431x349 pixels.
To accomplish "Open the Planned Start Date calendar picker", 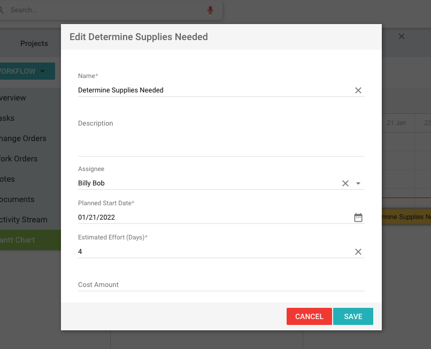I will (358, 218).
